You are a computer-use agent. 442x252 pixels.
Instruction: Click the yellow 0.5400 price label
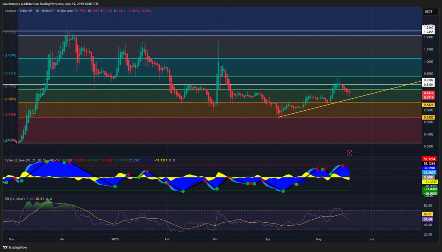pyautogui.click(x=429, y=118)
